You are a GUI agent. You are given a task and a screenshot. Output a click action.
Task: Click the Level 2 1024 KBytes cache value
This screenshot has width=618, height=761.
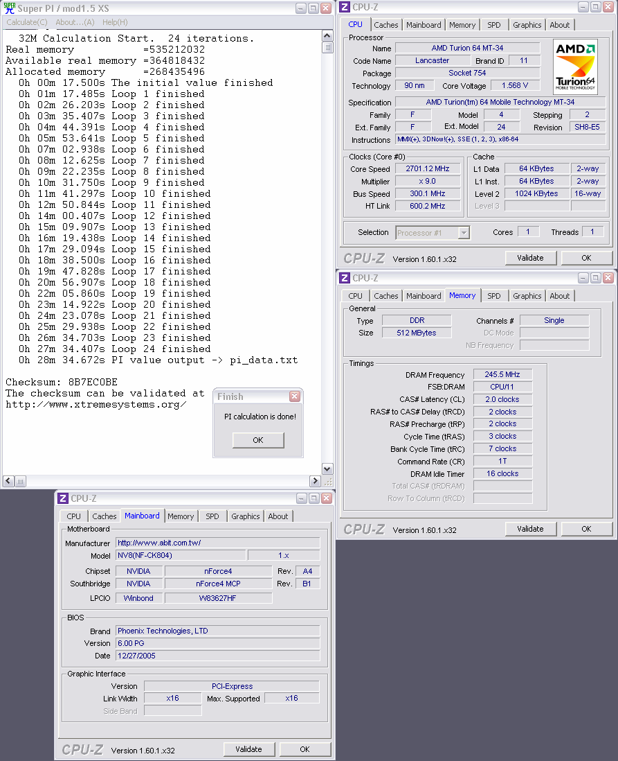pos(536,193)
